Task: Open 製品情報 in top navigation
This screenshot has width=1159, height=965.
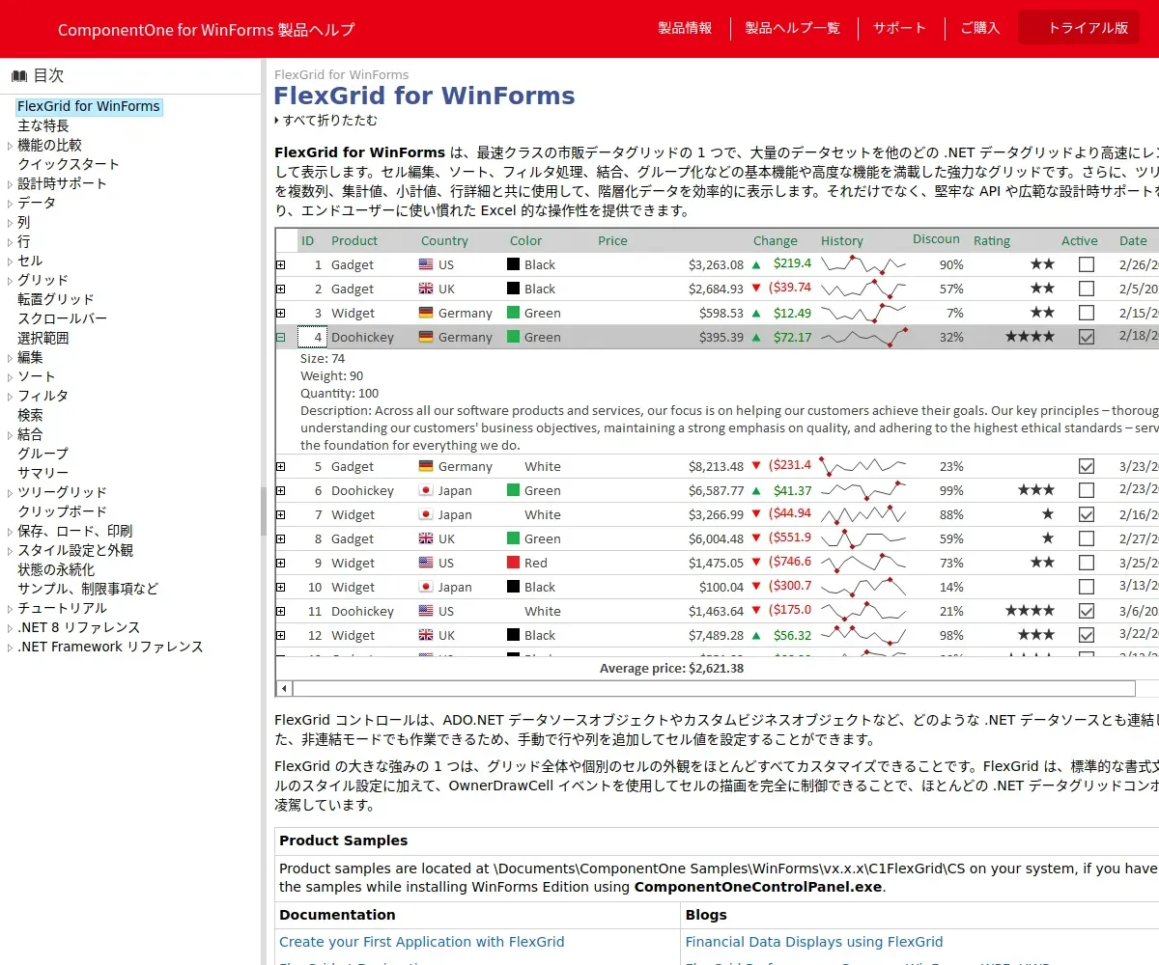Action: click(685, 28)
